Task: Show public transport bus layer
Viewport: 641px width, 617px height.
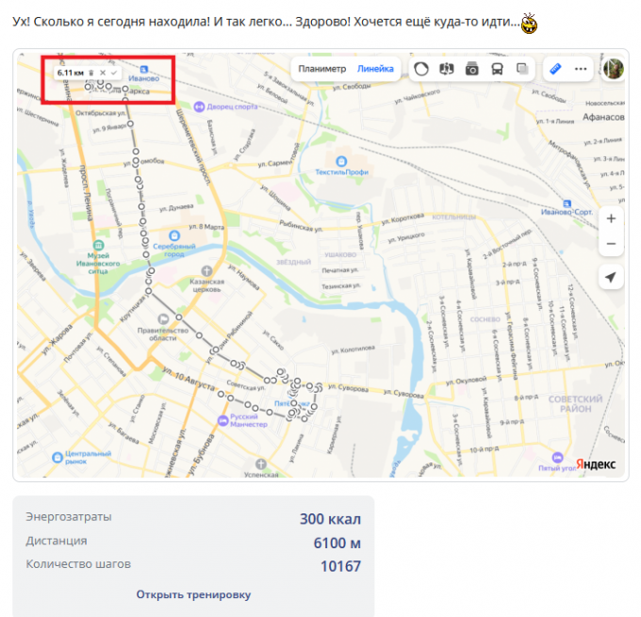Action: pos(497,69)
